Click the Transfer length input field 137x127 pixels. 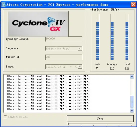(64, 39)
